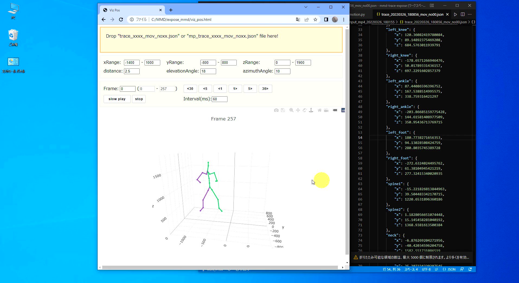The height and width of the screenshot is (283, 519).
Task: Click zRange maximum field 1900
Action: point(303,62)
